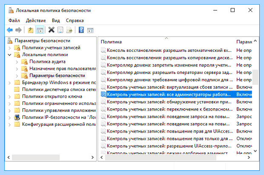Viewport: 264px width, 175px height.
Task: Open the Файл menu
Action: click(x=14, y=20)
